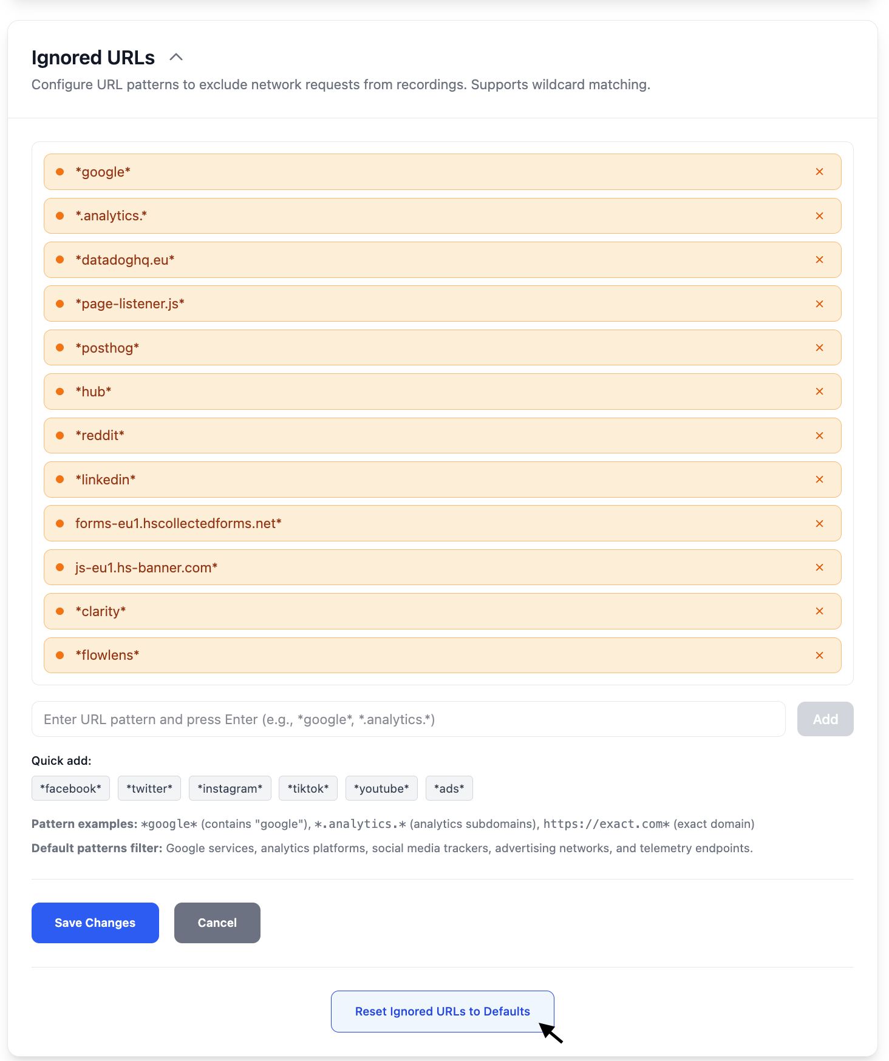Quick add the *tiktok* pattern
The image size is (889, 1061).
(x=308, y=788)
